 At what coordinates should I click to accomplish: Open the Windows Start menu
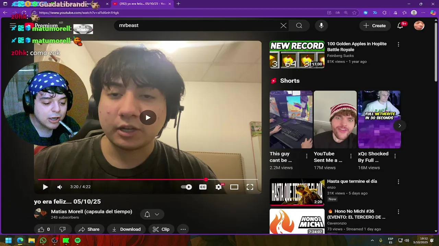click(9, 241)
